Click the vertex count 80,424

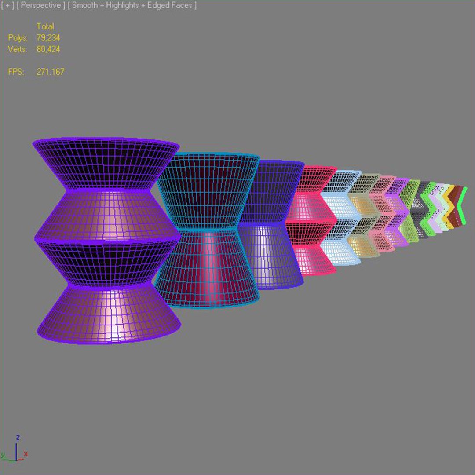(48, 49)
